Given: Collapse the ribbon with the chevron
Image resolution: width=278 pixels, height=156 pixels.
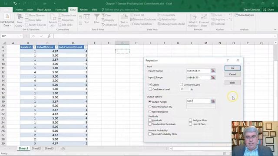Looking at the screenshot, I should click(275, 29).
